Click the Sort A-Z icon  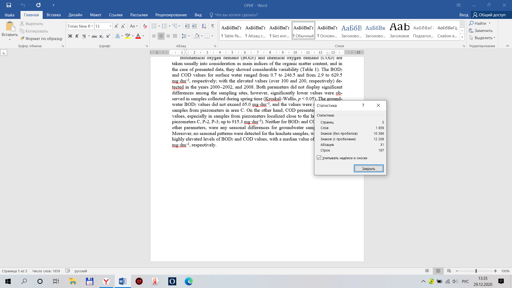(204, 26)
